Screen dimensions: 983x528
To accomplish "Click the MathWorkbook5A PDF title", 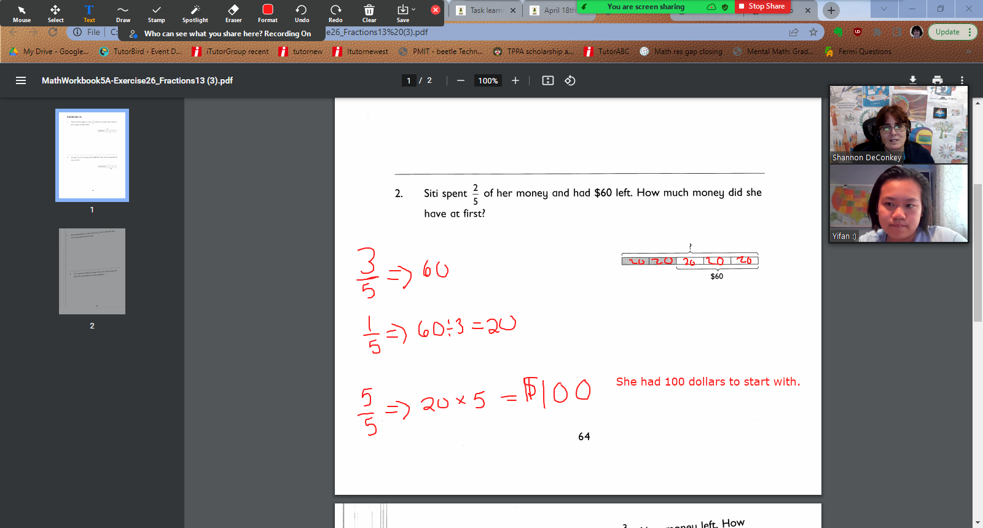I will point(137,80).
